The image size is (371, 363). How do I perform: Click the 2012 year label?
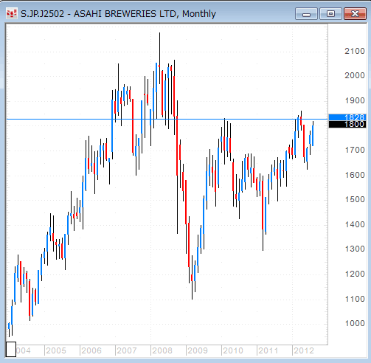(304, 350)
